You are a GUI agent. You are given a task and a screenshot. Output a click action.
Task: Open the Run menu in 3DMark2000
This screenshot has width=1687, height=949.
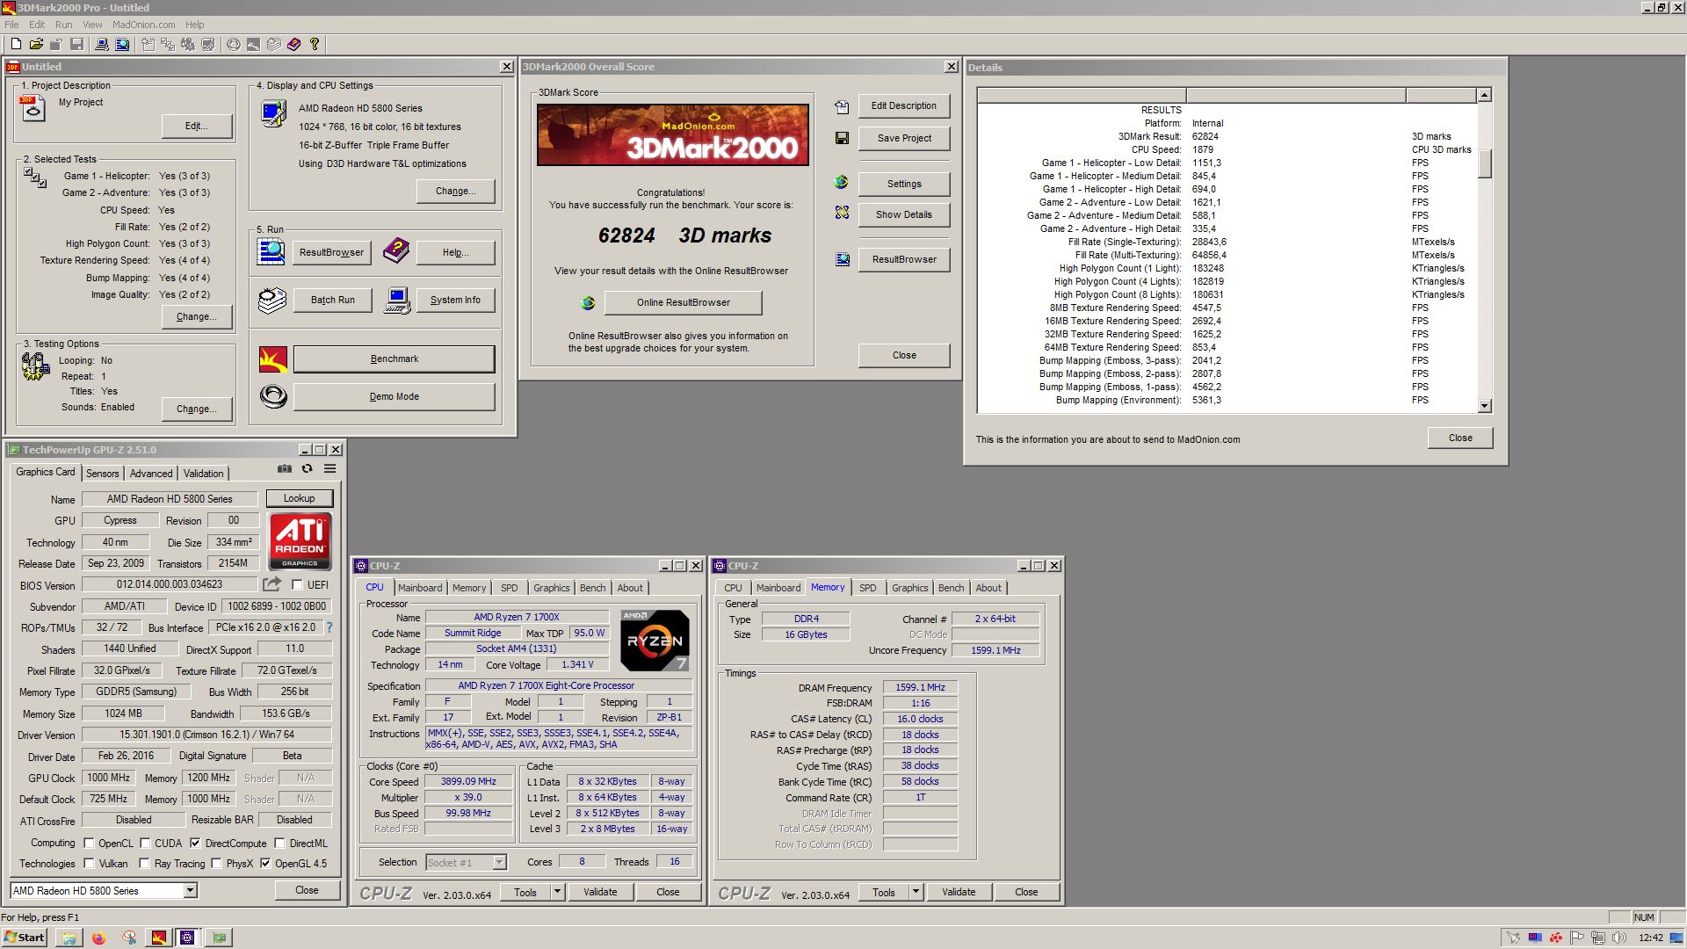click(x=63, y=25)
